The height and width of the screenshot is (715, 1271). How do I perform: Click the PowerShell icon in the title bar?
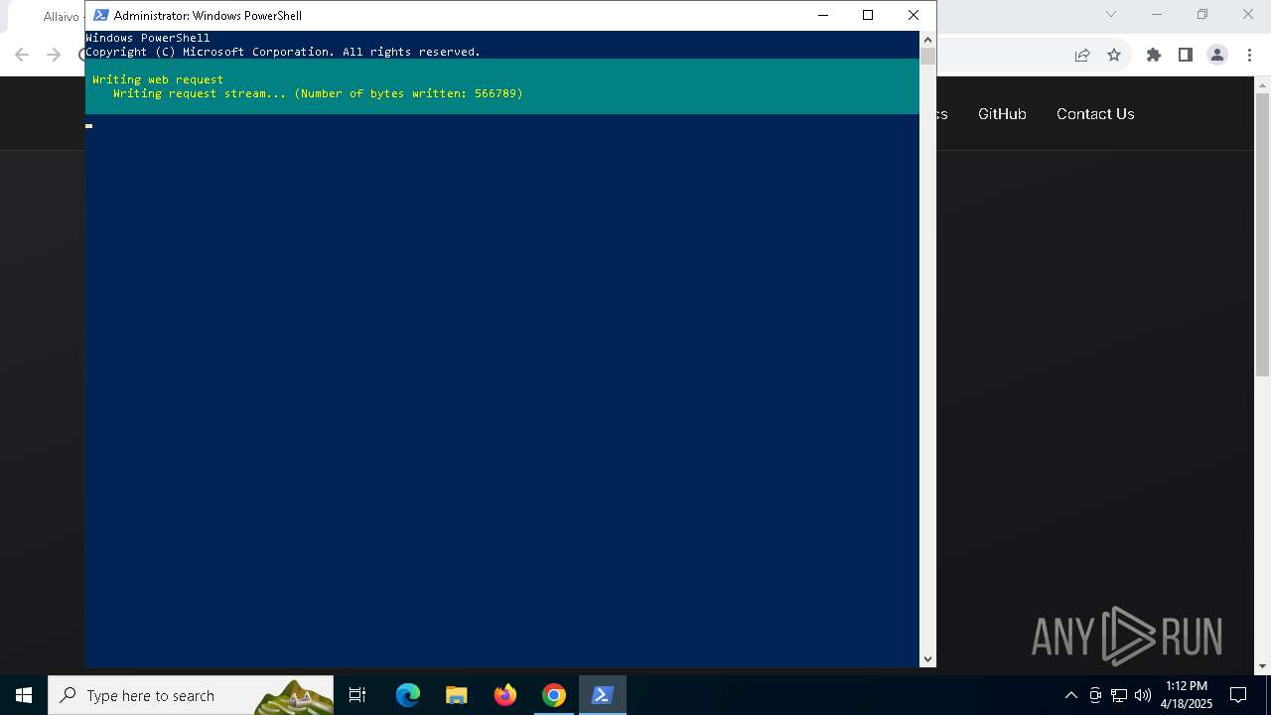point(100,15)
